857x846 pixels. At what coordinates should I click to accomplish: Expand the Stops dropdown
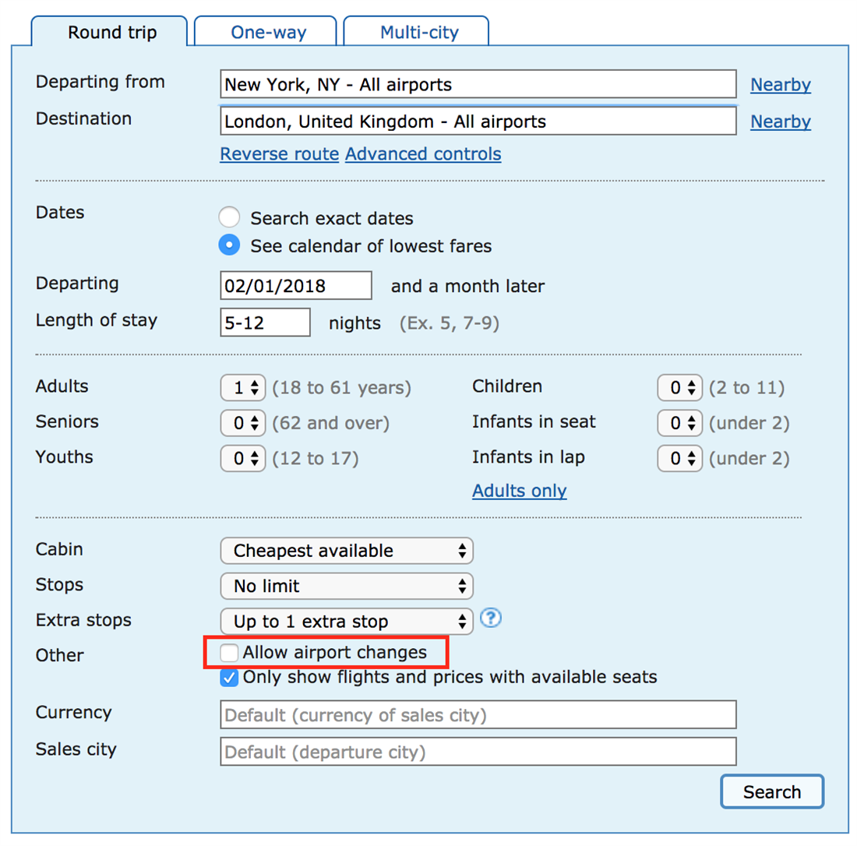pyautogui.click(x=347, y=586)
